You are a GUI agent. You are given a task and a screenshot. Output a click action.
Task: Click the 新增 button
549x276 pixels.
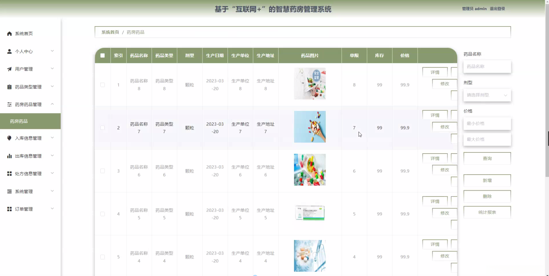coord(487,181)
